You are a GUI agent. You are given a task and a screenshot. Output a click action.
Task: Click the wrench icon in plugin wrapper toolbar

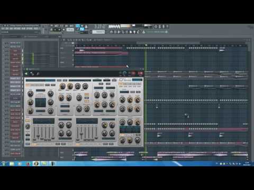click(x=38, y=74)
